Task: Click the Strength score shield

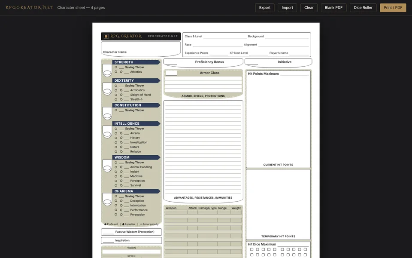Action: pos(107,70)
